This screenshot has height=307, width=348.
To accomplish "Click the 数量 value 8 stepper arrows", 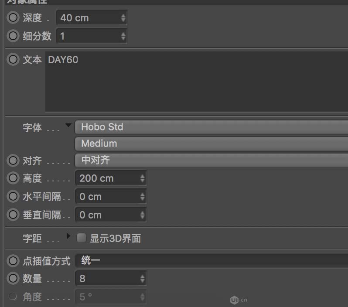I will [x=142, y=278].
